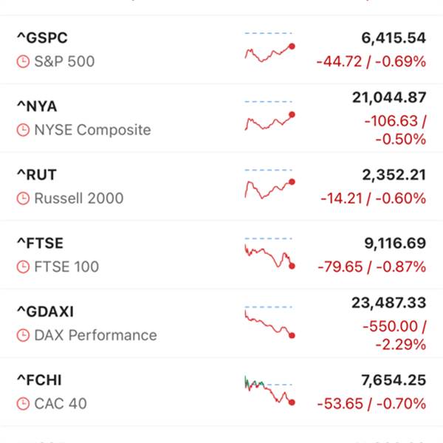The width and height of the screenshot is (443, 443).
Task: Open the ^NYA sparkline chart
Action: (269, 116)
